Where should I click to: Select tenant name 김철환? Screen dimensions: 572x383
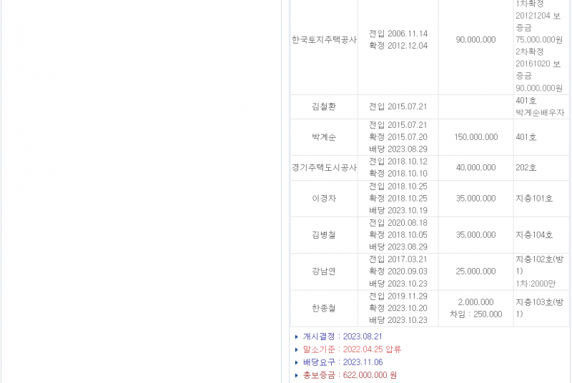324,106
